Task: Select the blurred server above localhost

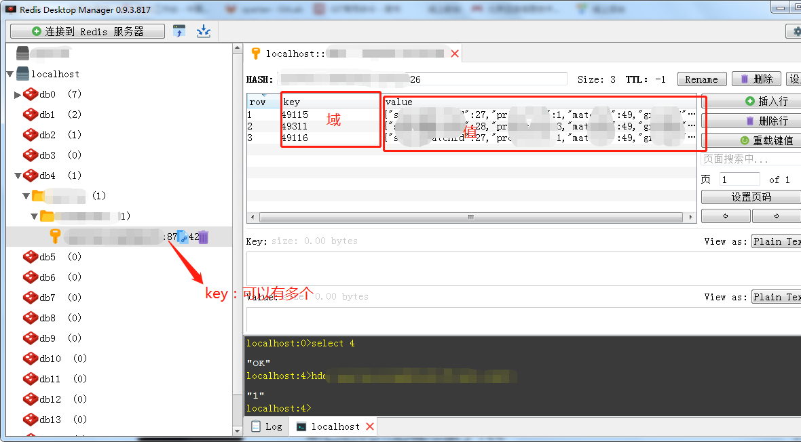Action: point(22,53)
